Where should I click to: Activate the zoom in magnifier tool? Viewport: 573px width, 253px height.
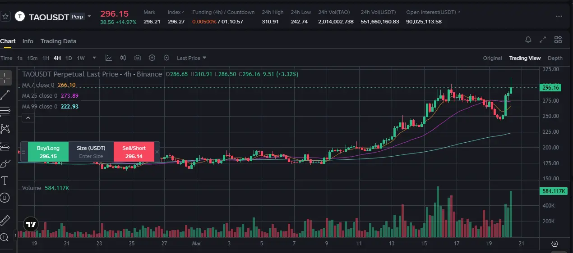point(5,237)
